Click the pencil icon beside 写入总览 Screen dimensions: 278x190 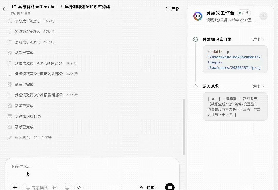click(10, 137)
